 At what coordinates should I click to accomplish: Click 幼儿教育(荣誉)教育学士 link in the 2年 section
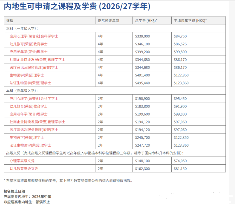pos(29,106)
